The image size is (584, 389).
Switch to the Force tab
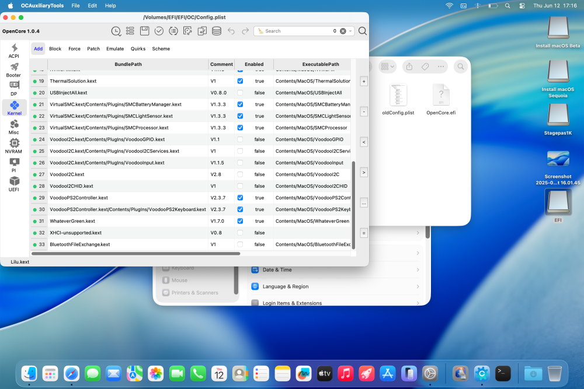(x=75, y=49)
